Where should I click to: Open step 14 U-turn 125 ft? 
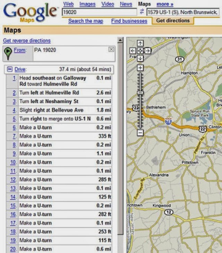pos(59,197)
